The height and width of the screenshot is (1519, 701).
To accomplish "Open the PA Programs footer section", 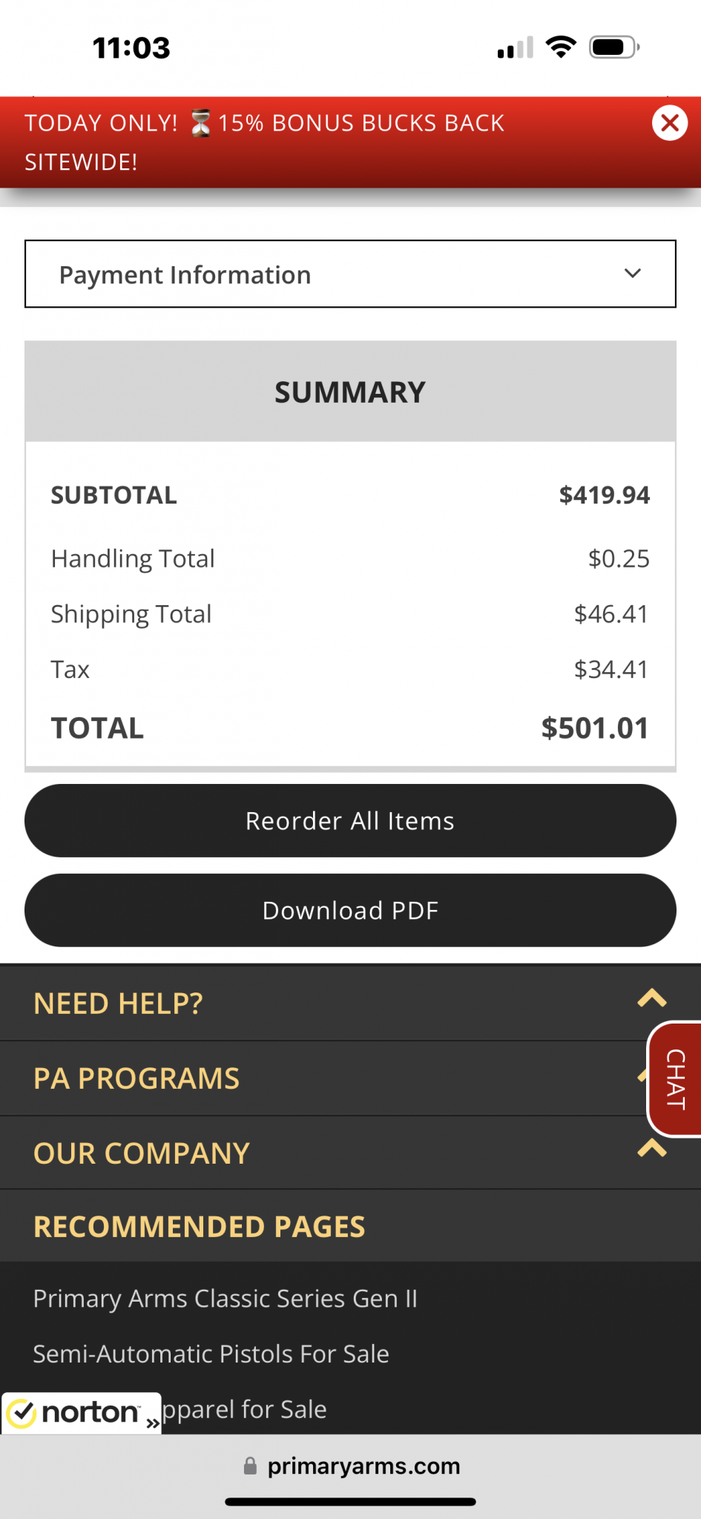I will [136, 1078].
